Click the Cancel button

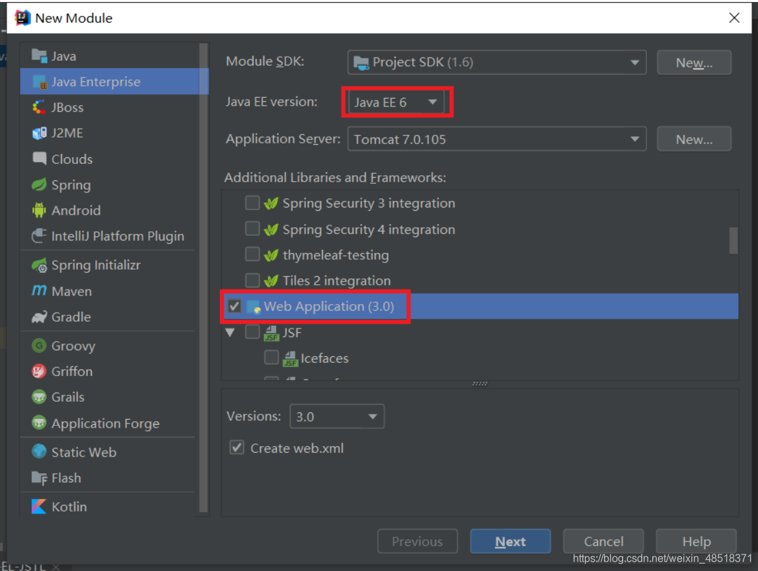603,541
